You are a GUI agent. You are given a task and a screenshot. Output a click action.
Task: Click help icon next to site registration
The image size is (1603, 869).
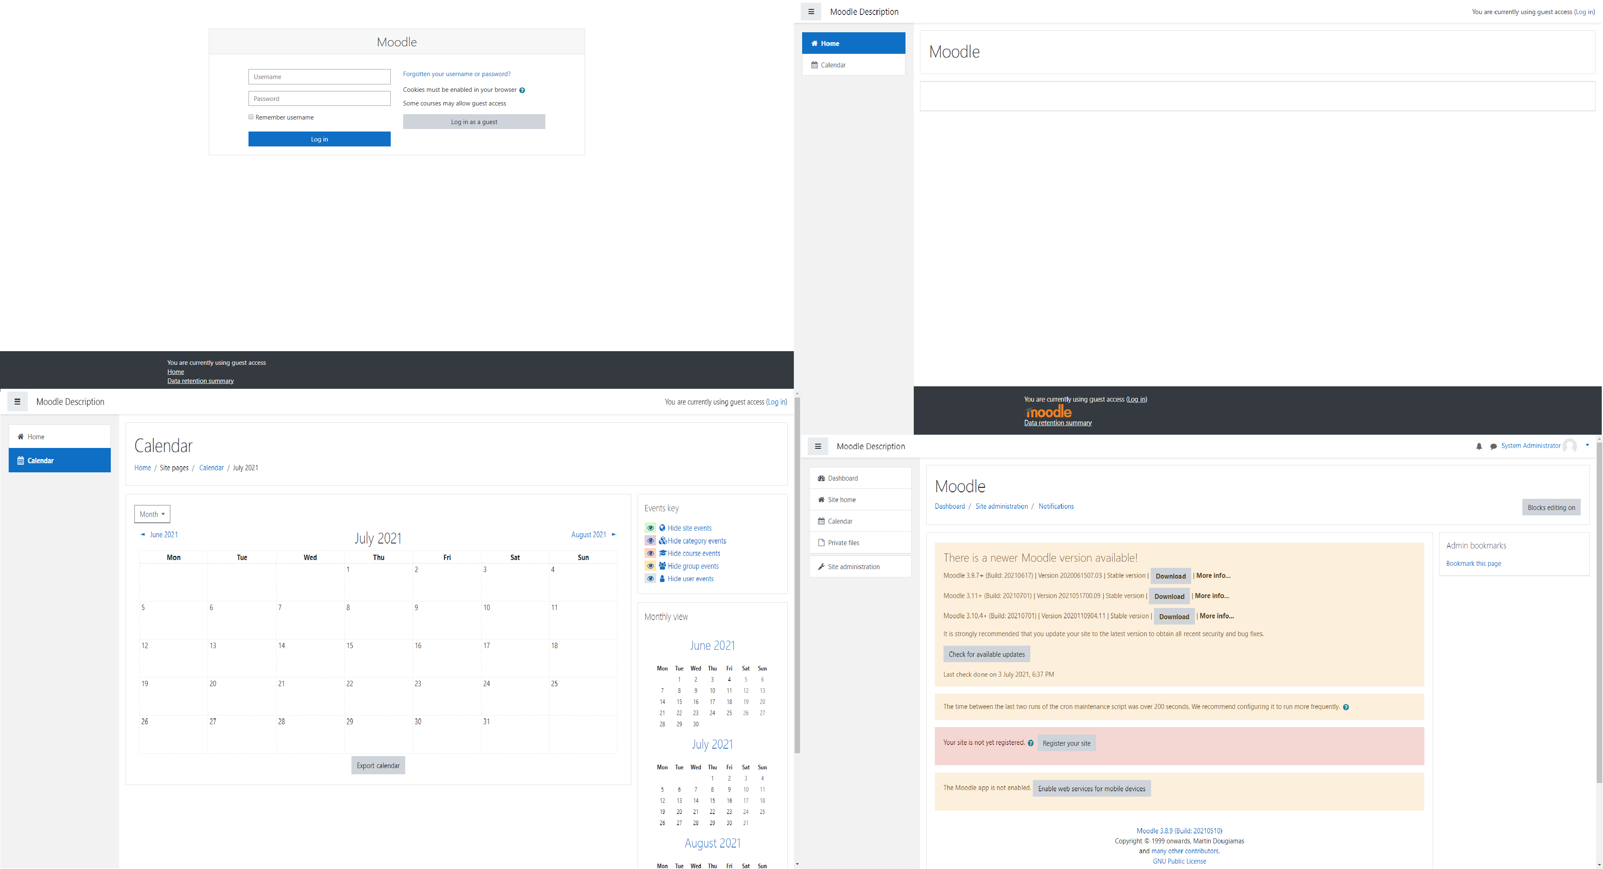pyautogui.click(x=1030, y=743)
